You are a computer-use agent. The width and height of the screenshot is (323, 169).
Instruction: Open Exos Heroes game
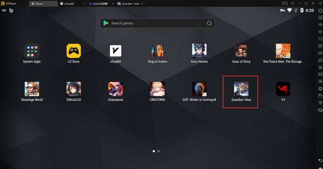pyautogui.click(x=199, y=51)
